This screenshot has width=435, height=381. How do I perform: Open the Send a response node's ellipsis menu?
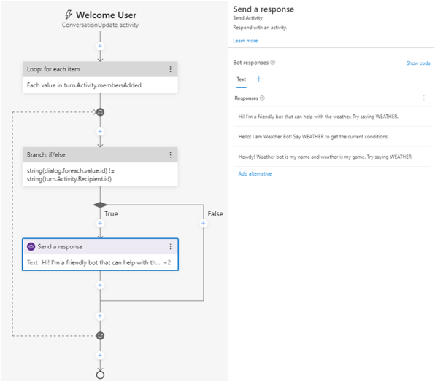pyautogui.click(x=170, y=246)
